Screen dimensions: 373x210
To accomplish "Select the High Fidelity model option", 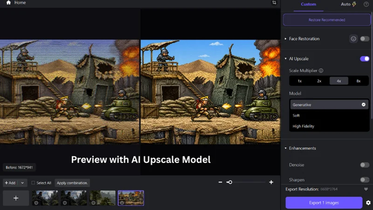I will tap(329, 126).
